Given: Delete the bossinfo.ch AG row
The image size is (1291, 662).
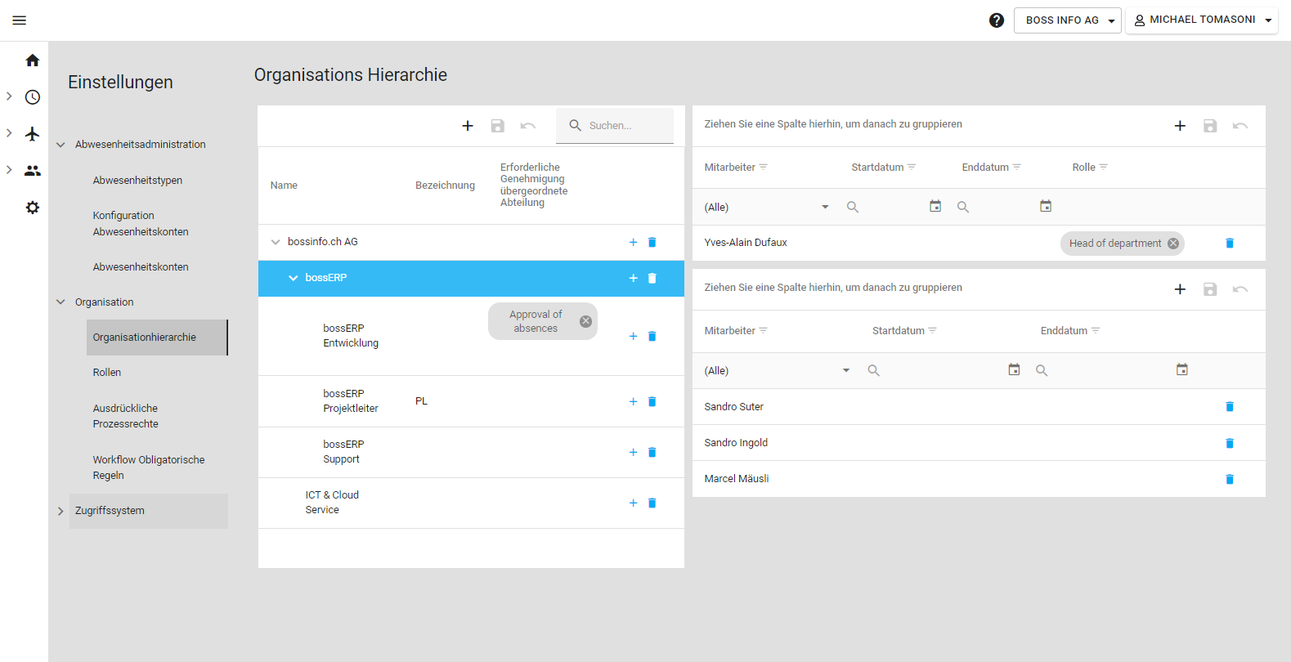Looking at the screenshot, I should (x=652, y=242).
